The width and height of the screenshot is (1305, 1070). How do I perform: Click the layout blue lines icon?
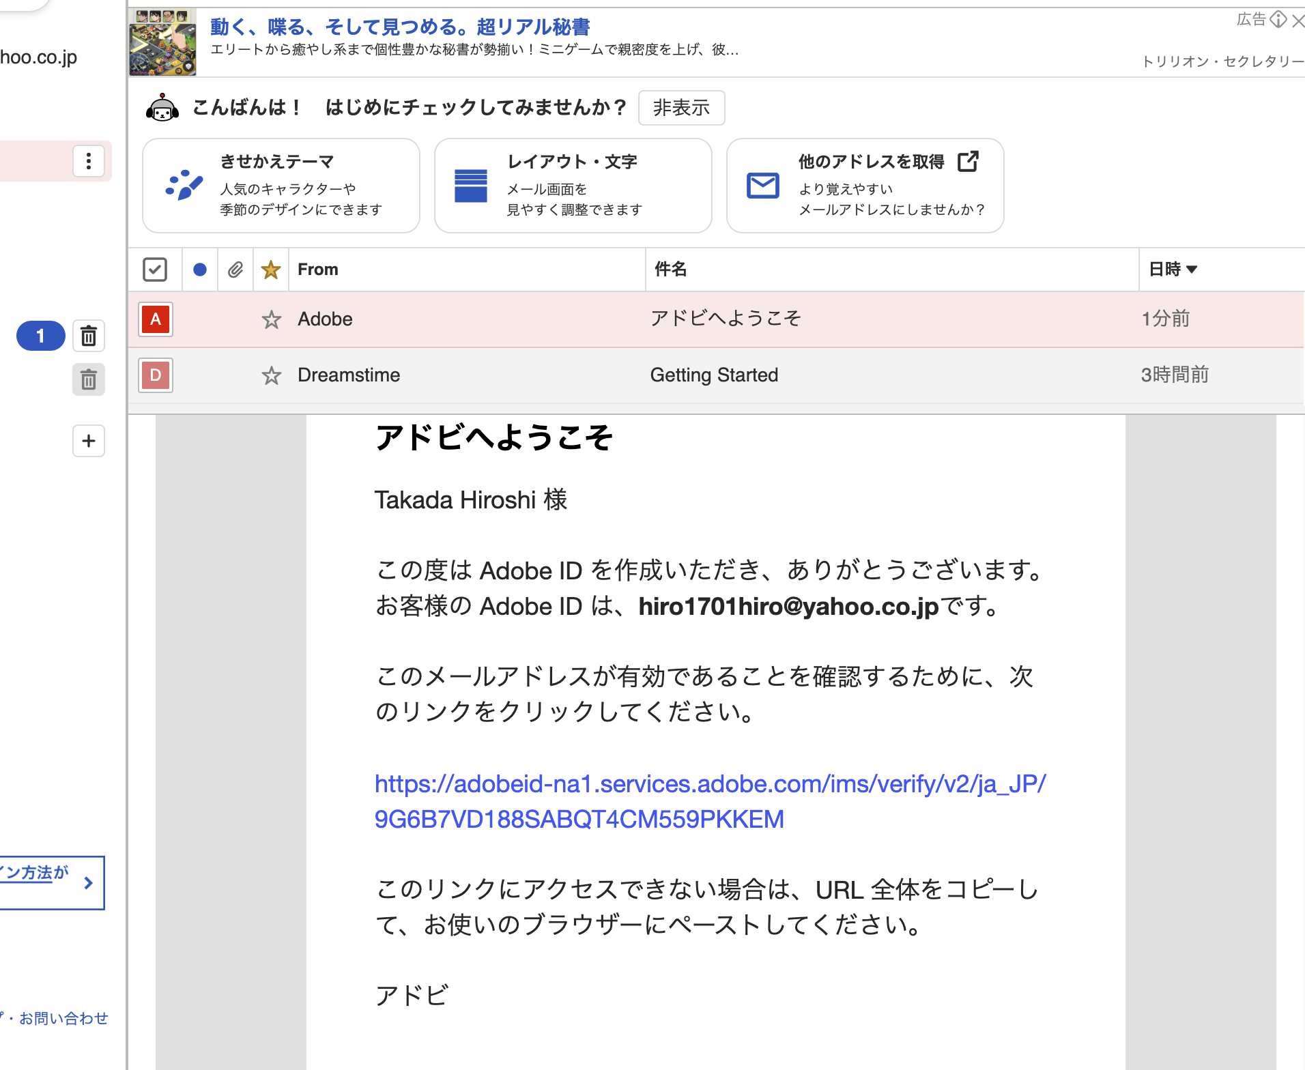(x=470, y=186)
